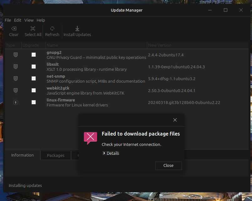The height and width of the screenshot is (201, 252).
Task: Select the webkit2gtk package name
Action: [58, 88]
